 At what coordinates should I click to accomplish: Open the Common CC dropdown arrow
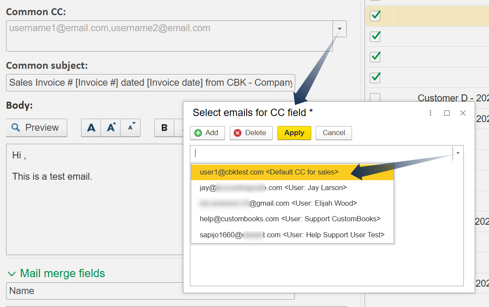339,29
